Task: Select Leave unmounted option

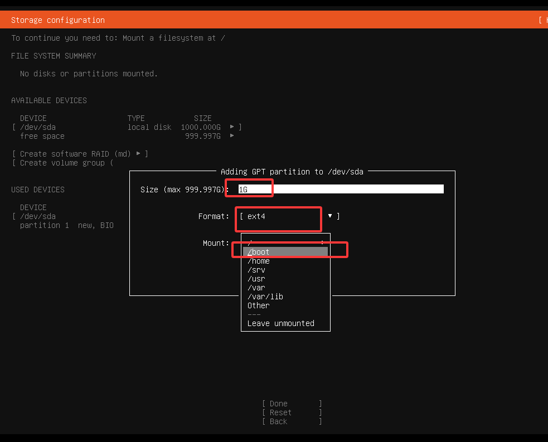Action: tap(281, 323)
